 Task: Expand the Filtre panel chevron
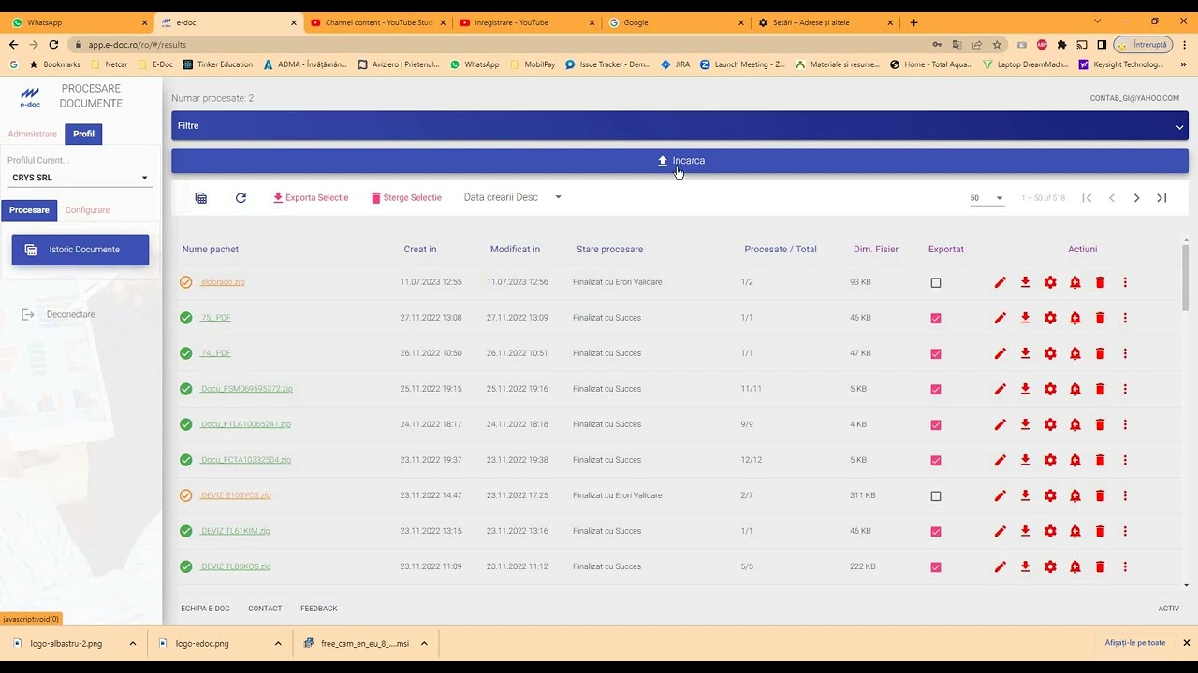tap(1180, 126)
